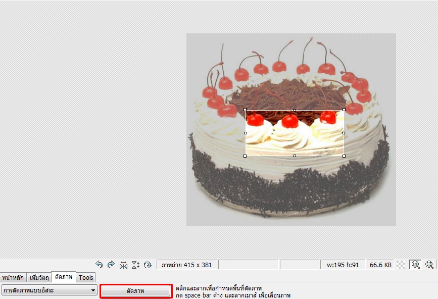Open the การตัดภาพแบบอิสระ crop mode dropdown
The height and width of the screenshot is (299, 438).
point(50,290)
